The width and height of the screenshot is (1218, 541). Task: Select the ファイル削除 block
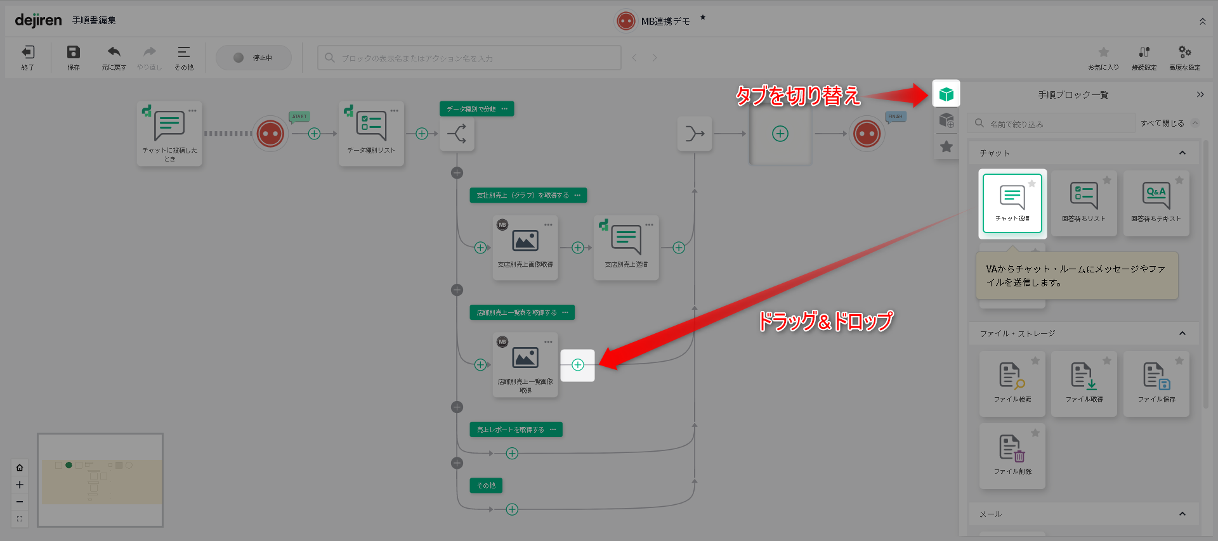pyautogui.click(x=1012, y=456)
